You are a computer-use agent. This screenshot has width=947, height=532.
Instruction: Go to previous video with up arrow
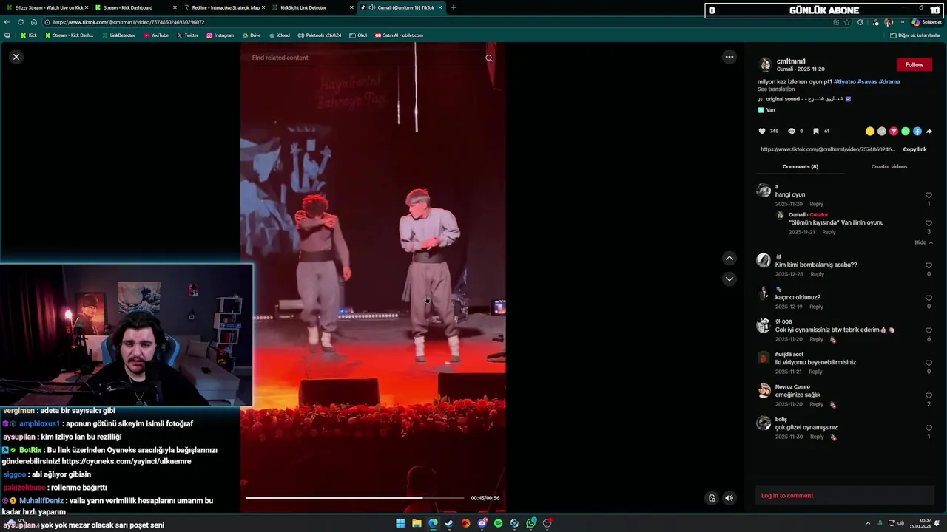[729, 258]
